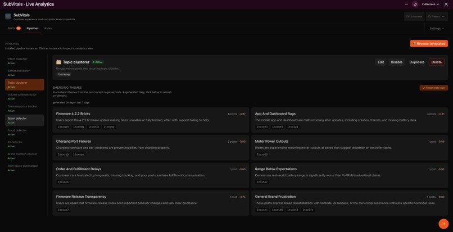
Task: Open post ID 1txxgoh
Action: point(64,127)
